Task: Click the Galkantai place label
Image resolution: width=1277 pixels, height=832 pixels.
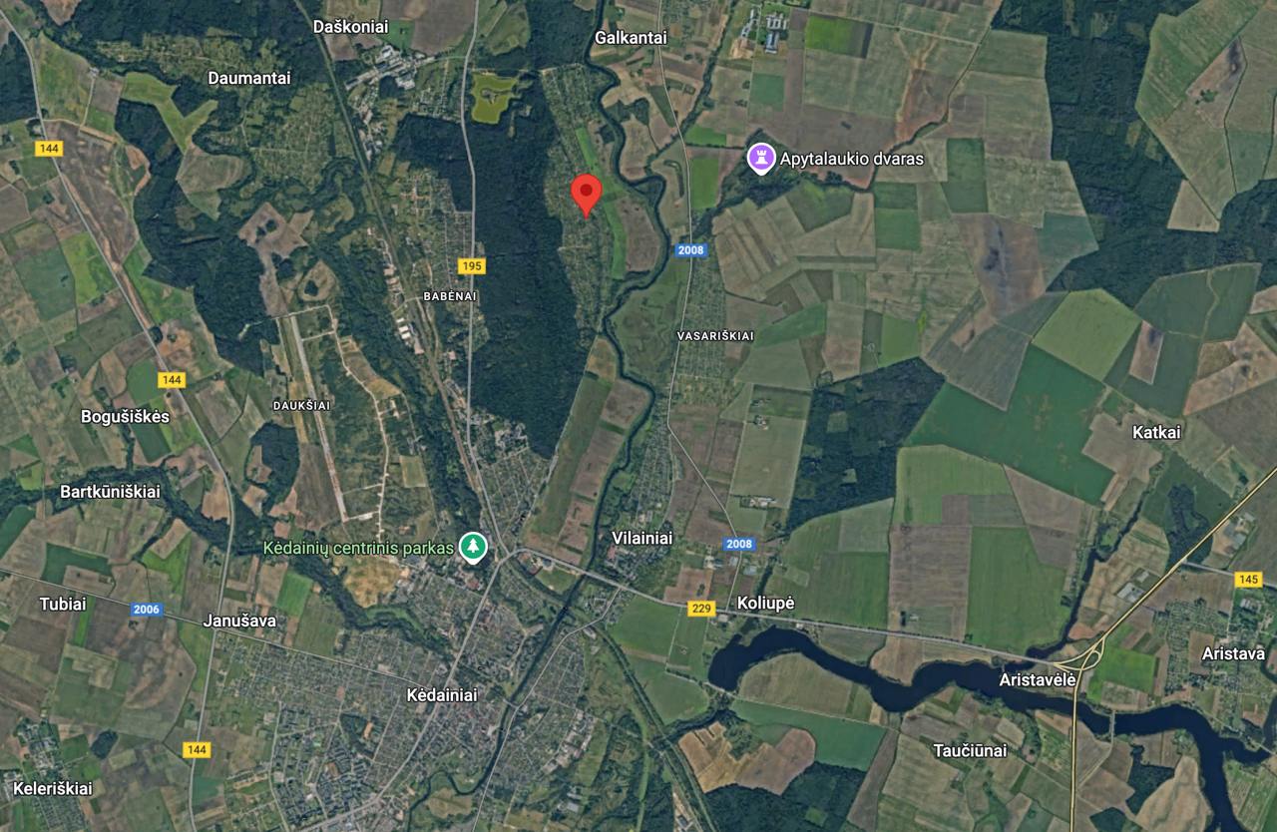Action: 631,37
